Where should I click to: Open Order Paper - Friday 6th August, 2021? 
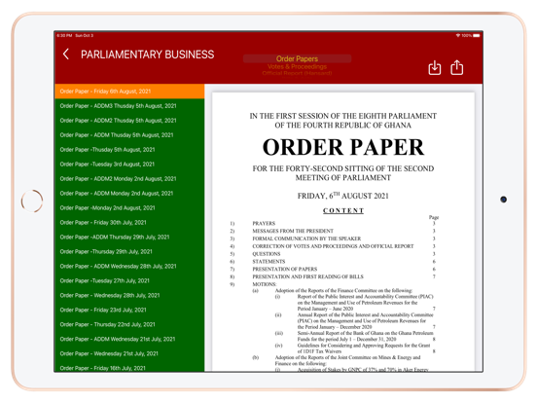[x=129, y=92]
